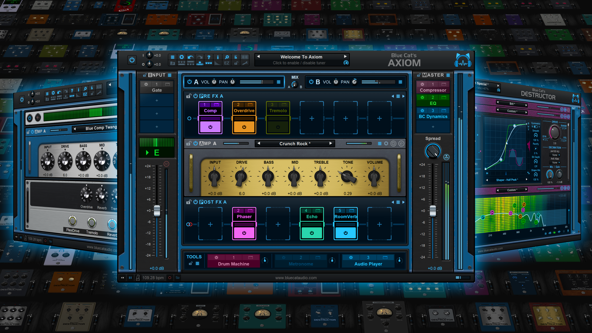Click the BPM tempo display field
592x333 pixels.
click(x=154, y=278)
